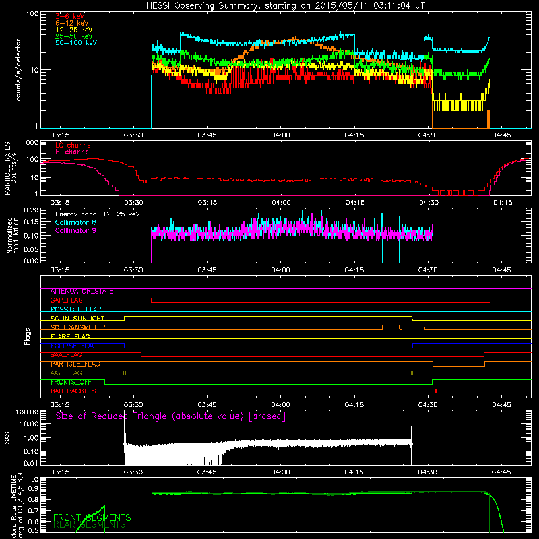
Task: Select the red 3-6 keV legend entry
Action: pyautogui.click(x=70, y=16)
